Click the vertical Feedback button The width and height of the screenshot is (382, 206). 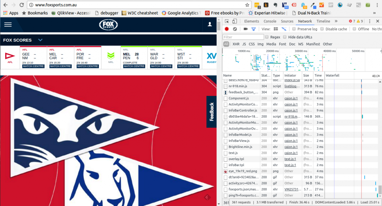click(x=212, y=112)
